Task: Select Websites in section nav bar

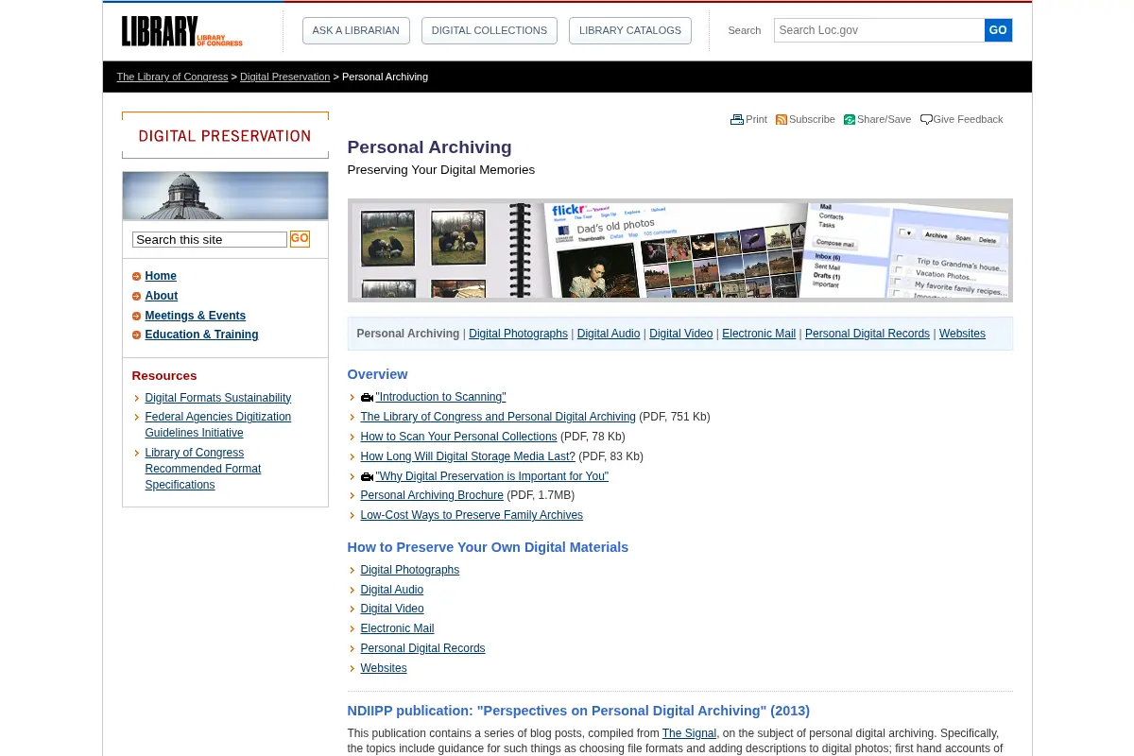Action: click(962, 334)
